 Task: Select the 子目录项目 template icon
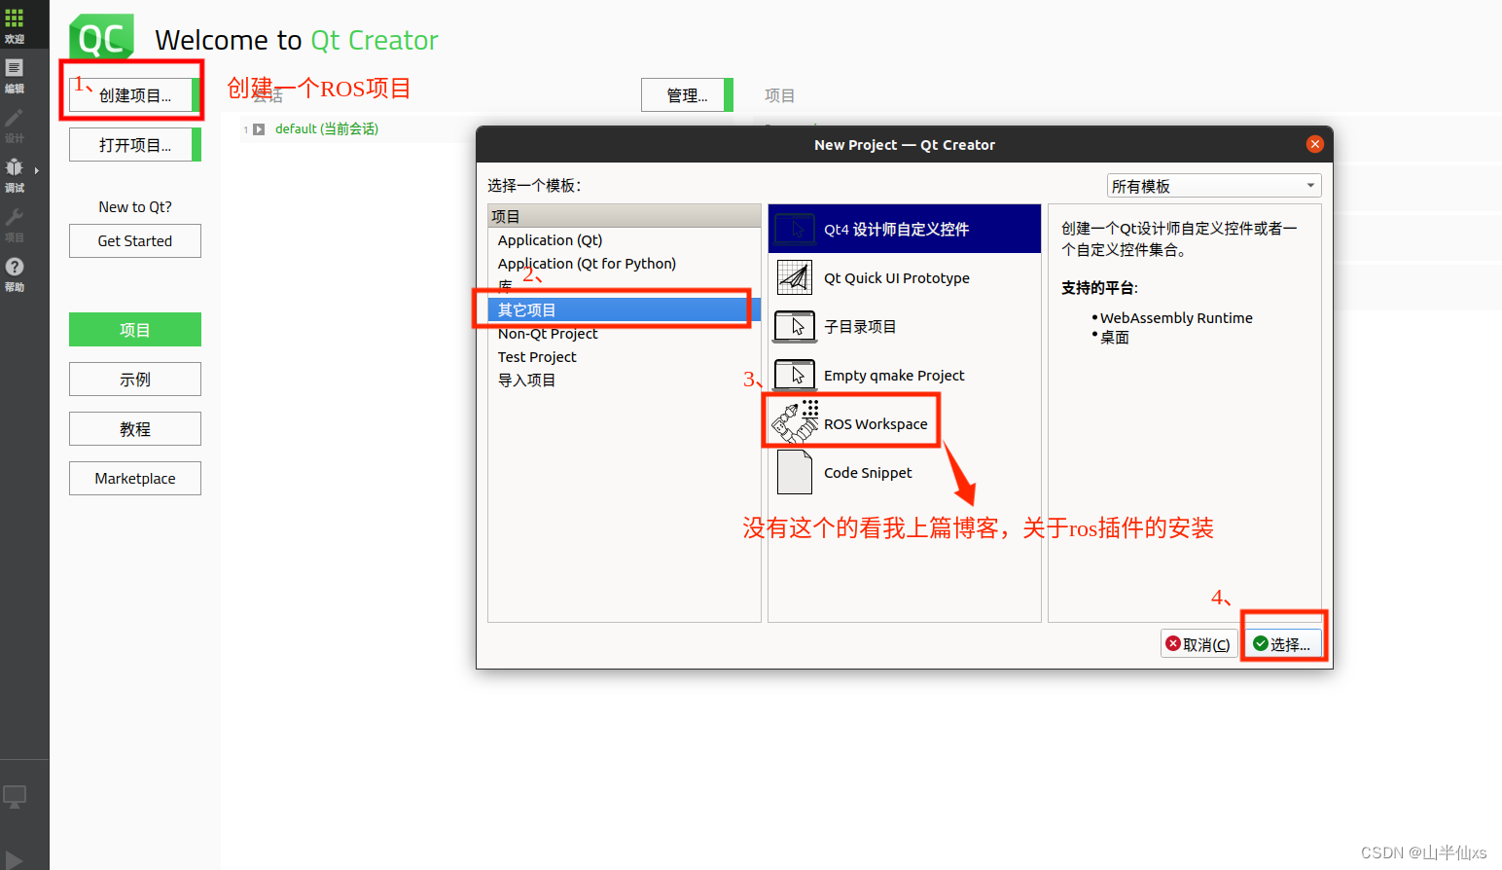pyautogui.click(x=795, y=326)
